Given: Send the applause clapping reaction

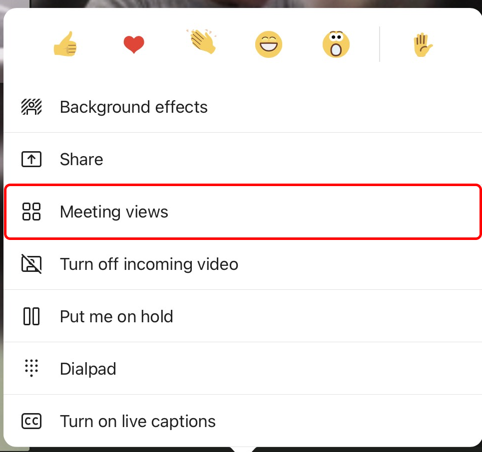Looking at the screenshot, I should click(x=202, y=42).
